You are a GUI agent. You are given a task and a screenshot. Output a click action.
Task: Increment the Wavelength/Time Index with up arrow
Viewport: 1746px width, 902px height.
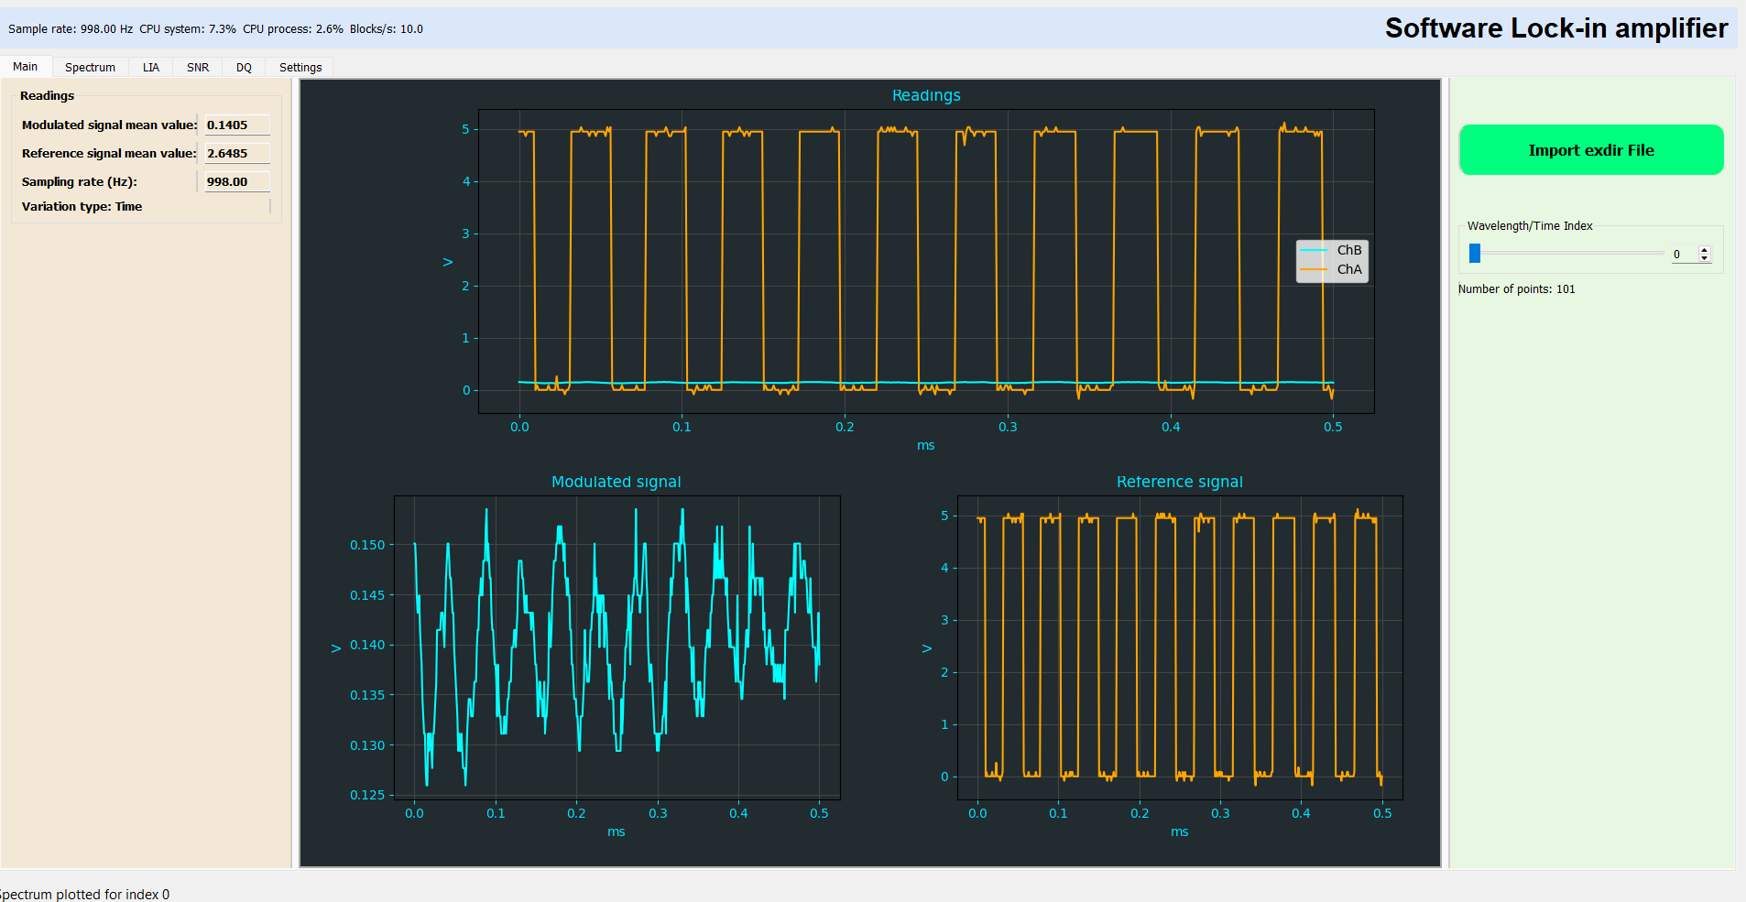click(x=1705, y=250)
